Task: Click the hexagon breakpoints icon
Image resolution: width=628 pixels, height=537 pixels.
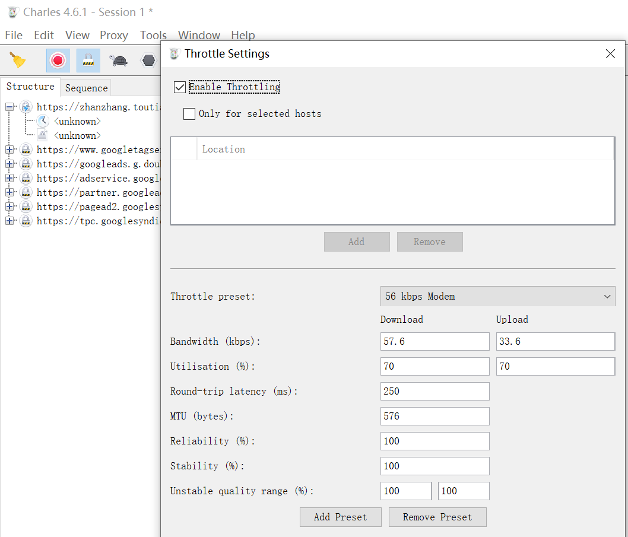Action: coord(148,61)
